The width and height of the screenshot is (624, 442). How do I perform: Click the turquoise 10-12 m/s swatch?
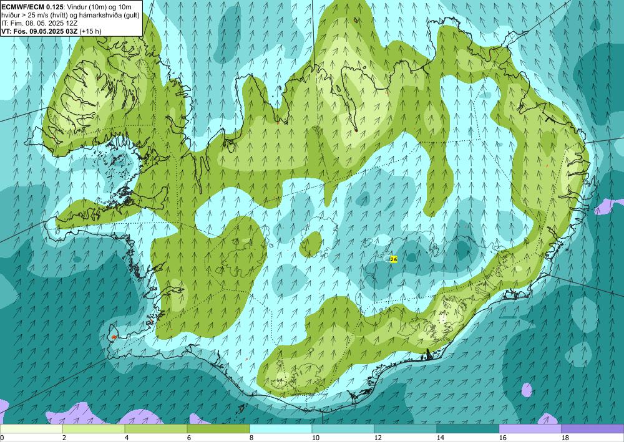tap(343, 429)
